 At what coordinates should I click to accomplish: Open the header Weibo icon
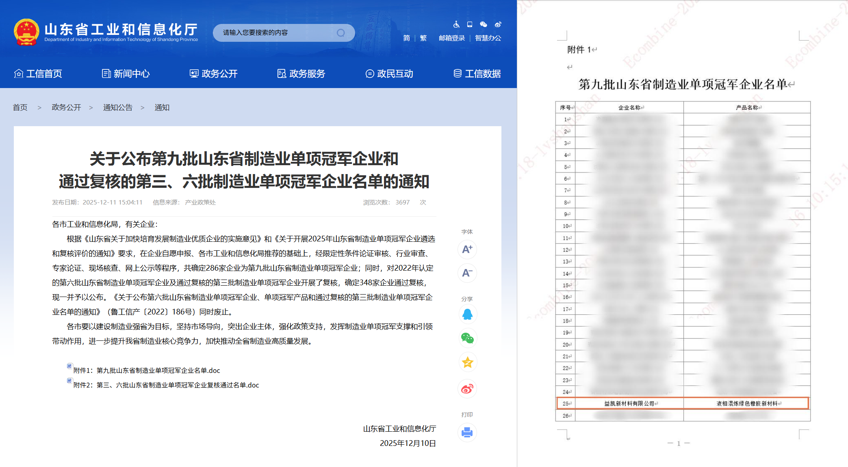(498, 24)
